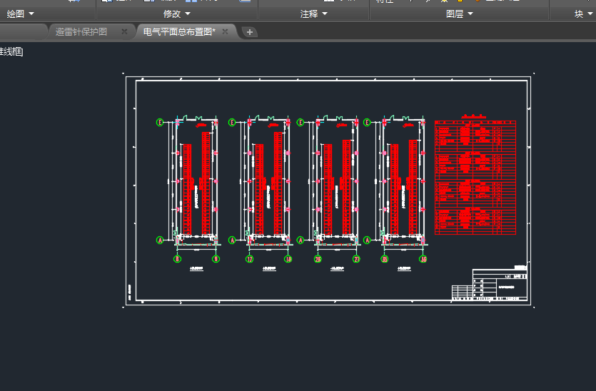Image resolution: width=596 pixels, height=391 pixels.
Task: Select axis bubble 26 in the drawing
Action: 318,259
